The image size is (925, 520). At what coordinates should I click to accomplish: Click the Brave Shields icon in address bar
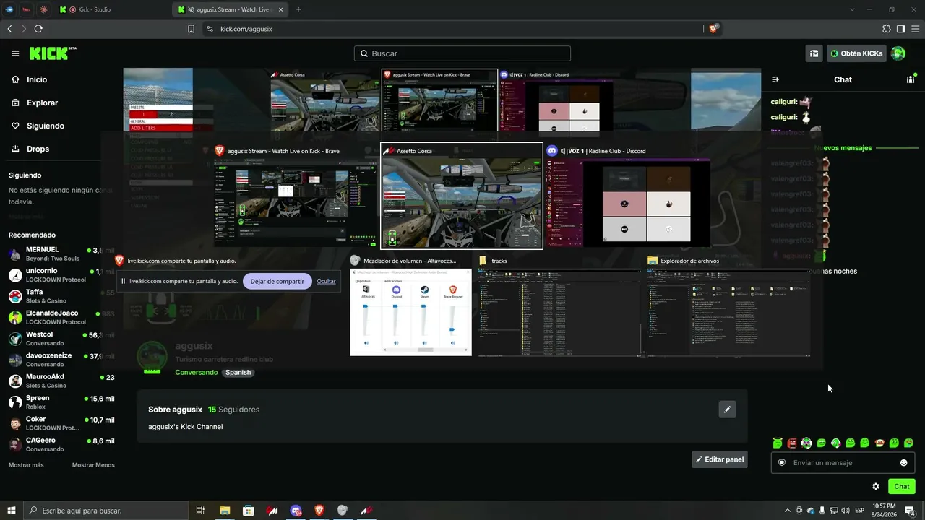click(x=713, y=29)
